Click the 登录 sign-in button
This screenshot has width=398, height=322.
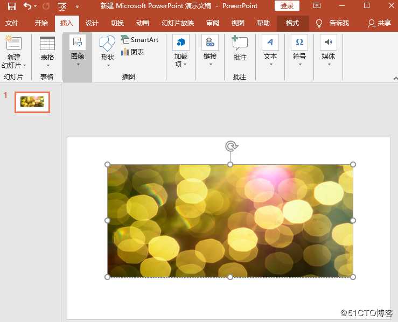287,5
